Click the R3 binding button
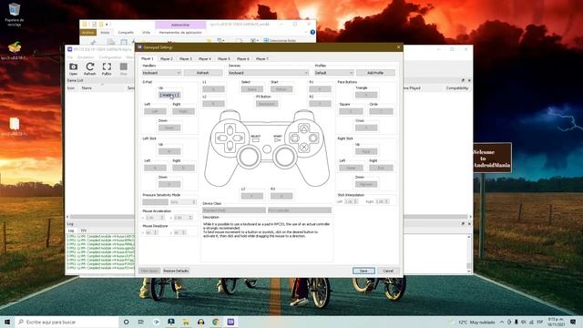The width and height of the screenshot is (583, 328). tap(281, 196)
